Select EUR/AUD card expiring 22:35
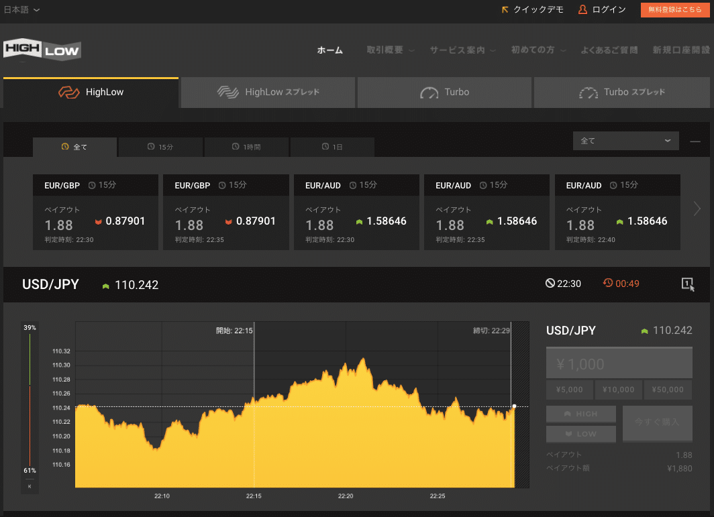The height and width of the screenshot is (517, 714). pyautogui.click(x=487, y=212)
